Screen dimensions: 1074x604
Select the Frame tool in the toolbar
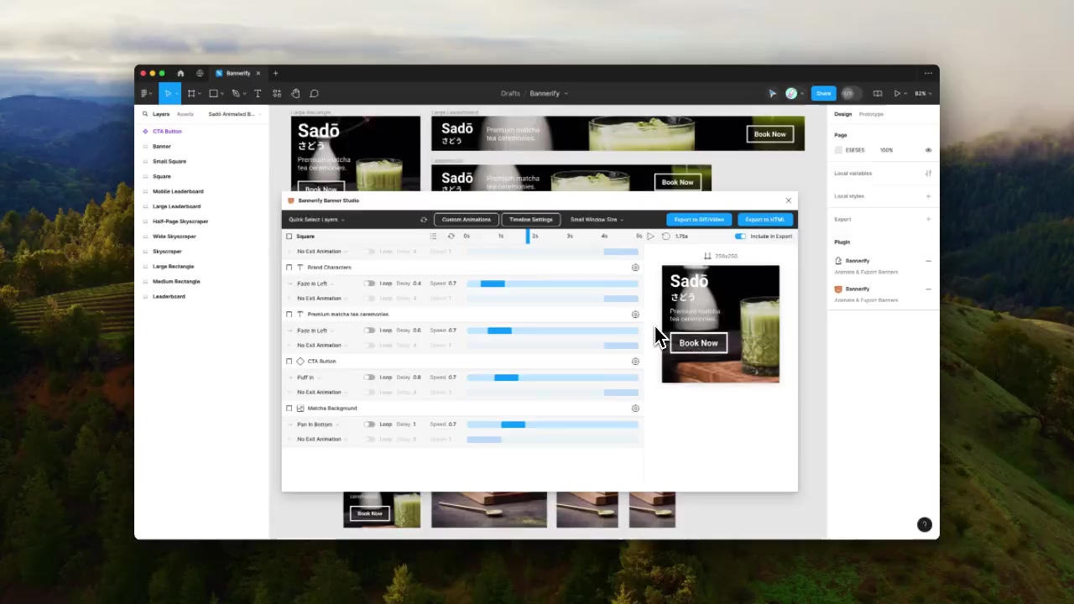[191, 93]
